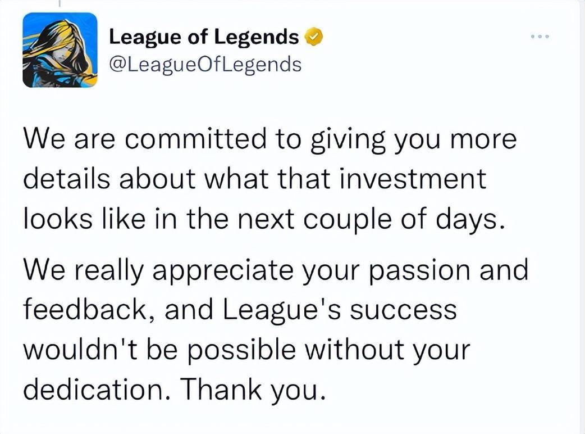Viewport: 585px width, 434px height.
Task: Select the second paragraph starting "We really appreciate"
Action: [276, 329]
